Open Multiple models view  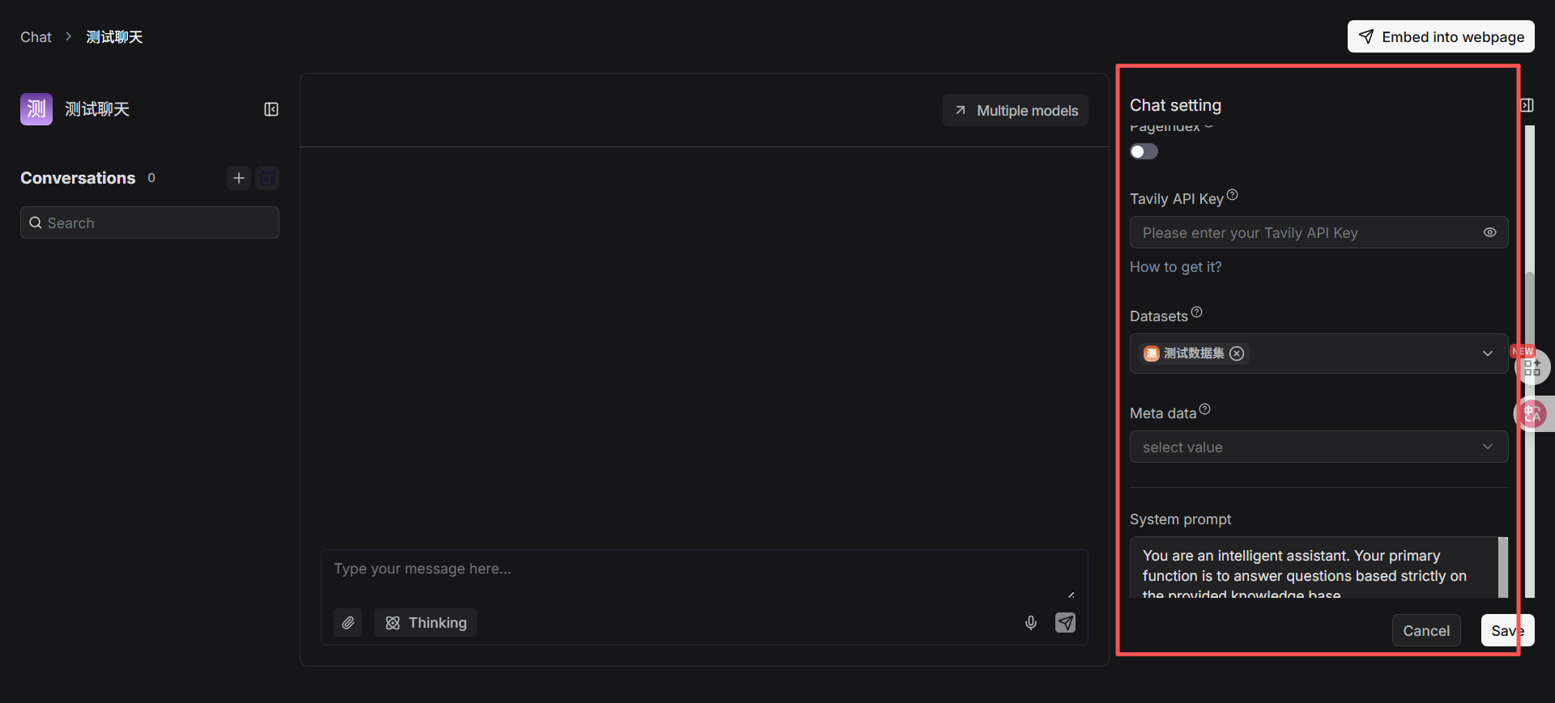pos(1016,110)
